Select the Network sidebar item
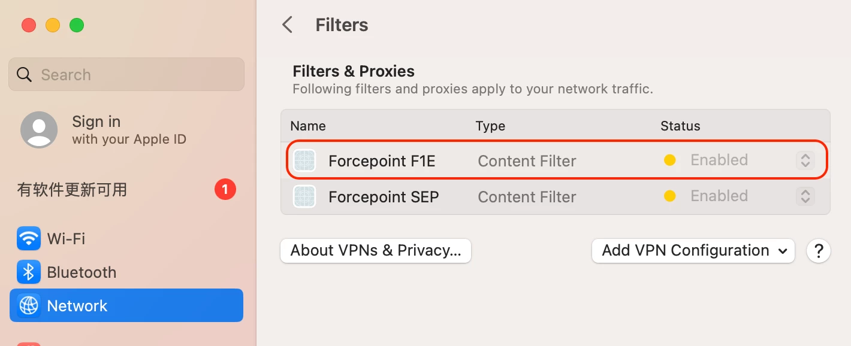Screen dimensions: 851x346 tap(126, 305)
